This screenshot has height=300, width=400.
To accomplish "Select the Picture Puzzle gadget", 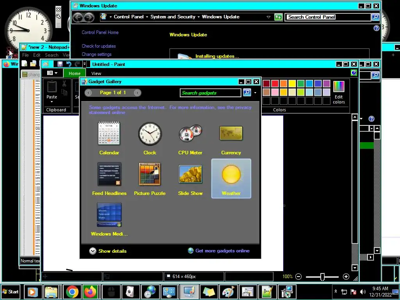I will (x=150, y=179).
